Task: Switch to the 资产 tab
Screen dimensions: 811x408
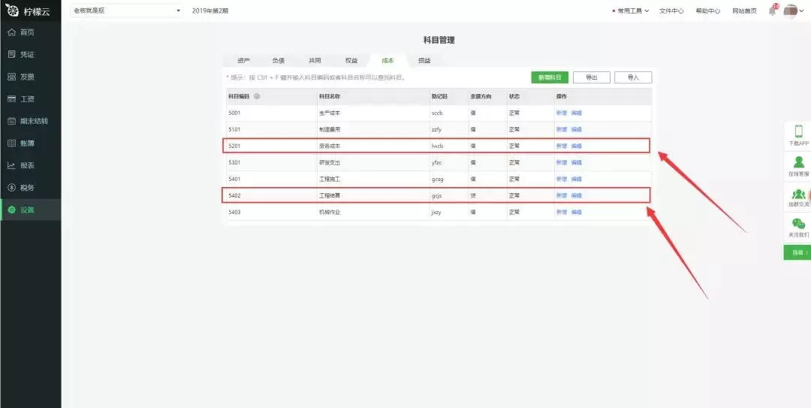Action: tap(243, 61)
